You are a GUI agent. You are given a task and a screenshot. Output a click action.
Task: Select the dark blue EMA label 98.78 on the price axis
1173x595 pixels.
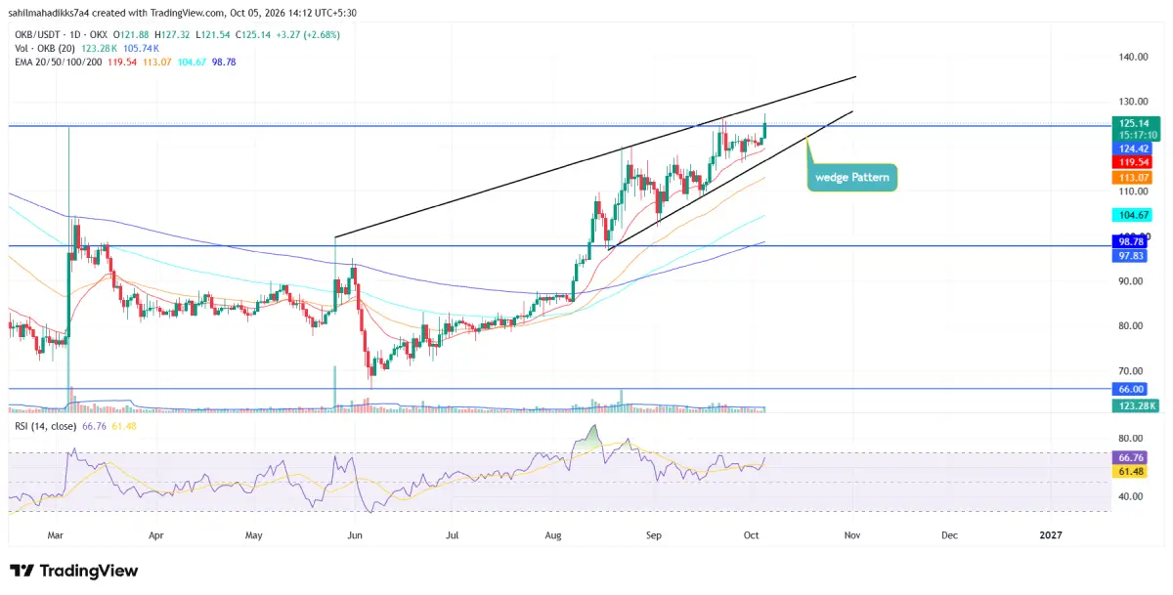(x=1132, y=240)
